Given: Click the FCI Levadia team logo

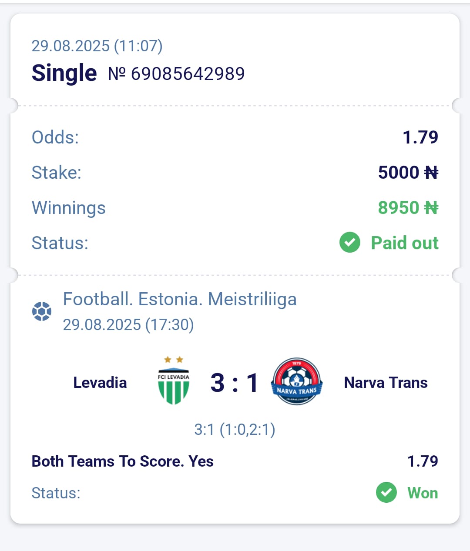Looking at the screenshot, I should [173, 386].
